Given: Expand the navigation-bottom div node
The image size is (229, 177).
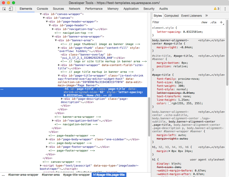Looking at the screenshot, I should coord(53,120).
